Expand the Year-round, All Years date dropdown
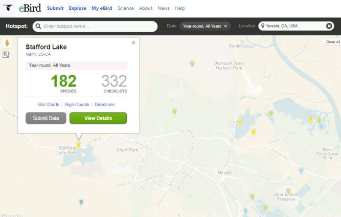 (205, 26)
